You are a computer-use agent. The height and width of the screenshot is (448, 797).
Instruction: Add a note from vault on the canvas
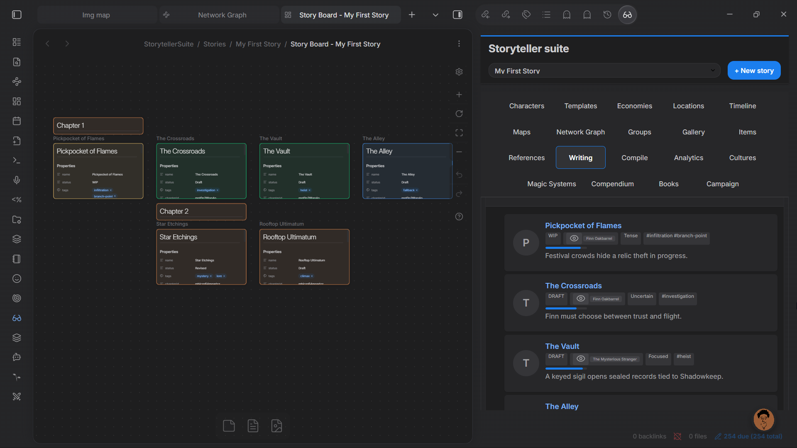tap(253, 426)
